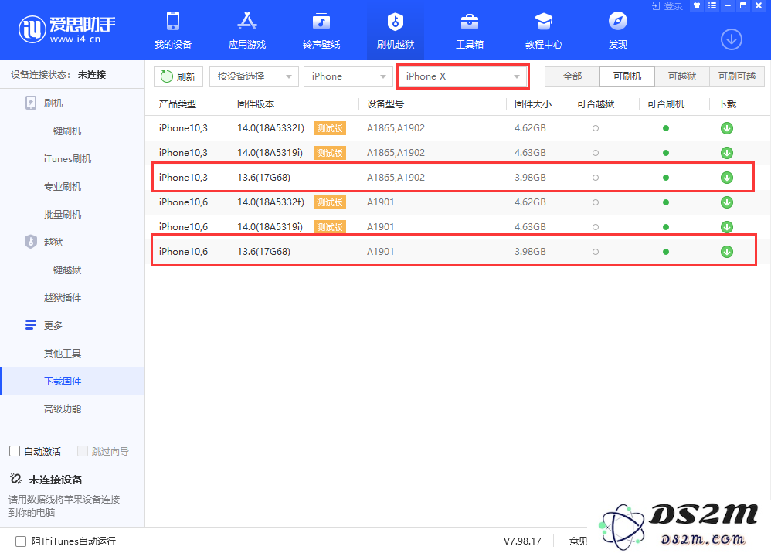Screen dimensions: 771x553
Task: Toggle the 跳过向导 checkbox
Action: point(83,451)
